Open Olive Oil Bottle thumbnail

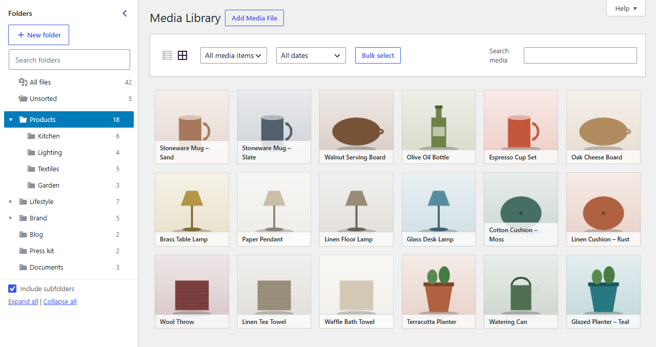pos(439,127)
